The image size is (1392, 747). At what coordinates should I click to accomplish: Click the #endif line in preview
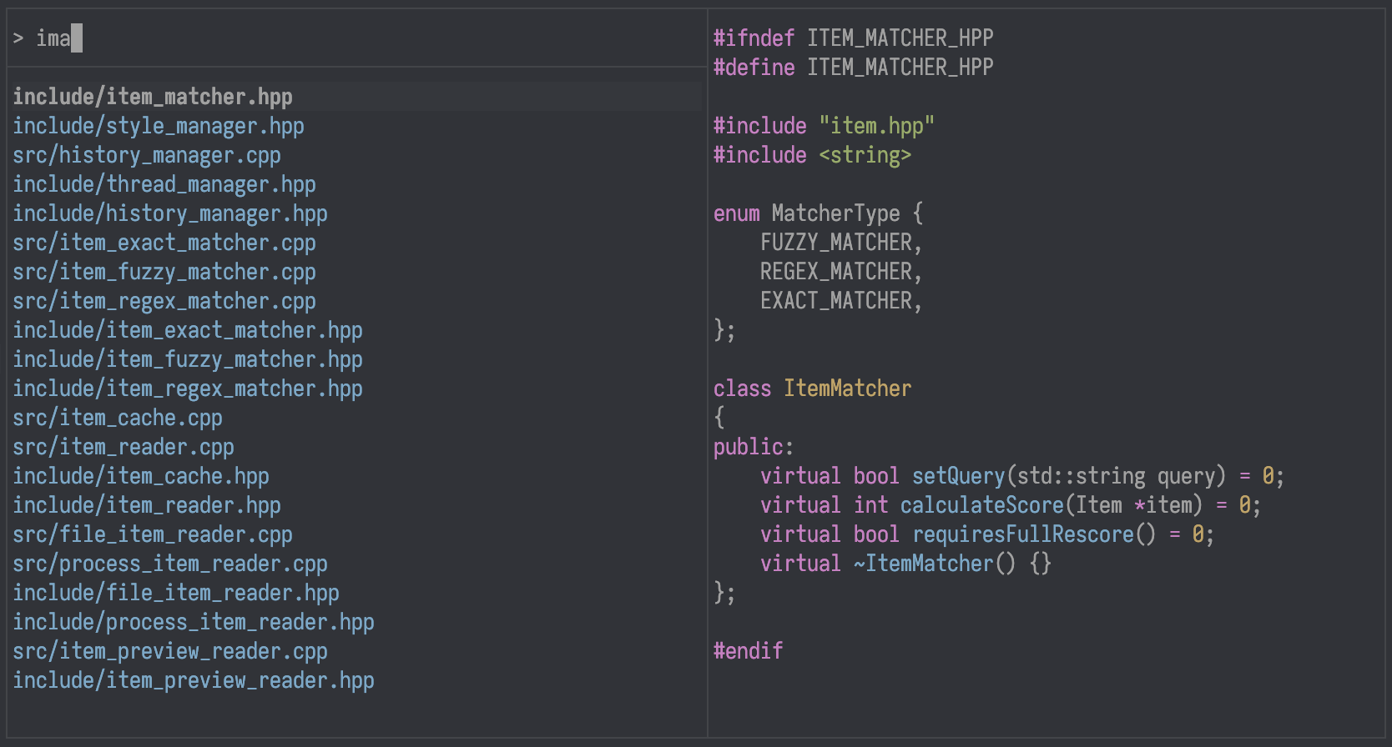tap(749, 651)
